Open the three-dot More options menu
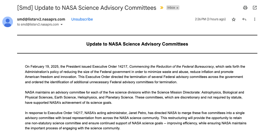This screenshot has height=133, width=260. [x=254, y=19]
